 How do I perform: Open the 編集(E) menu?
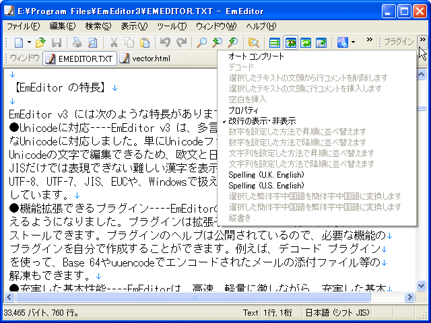click(x=63, y=26)
